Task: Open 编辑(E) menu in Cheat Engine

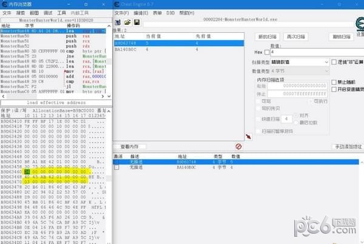Action: tap(141, 13)
